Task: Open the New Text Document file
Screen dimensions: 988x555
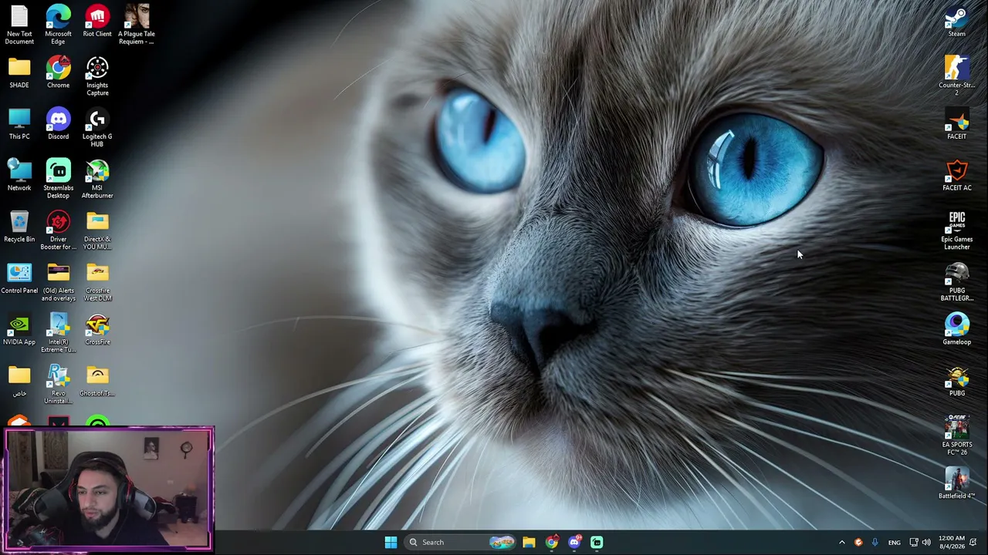Action: point(19,25)
